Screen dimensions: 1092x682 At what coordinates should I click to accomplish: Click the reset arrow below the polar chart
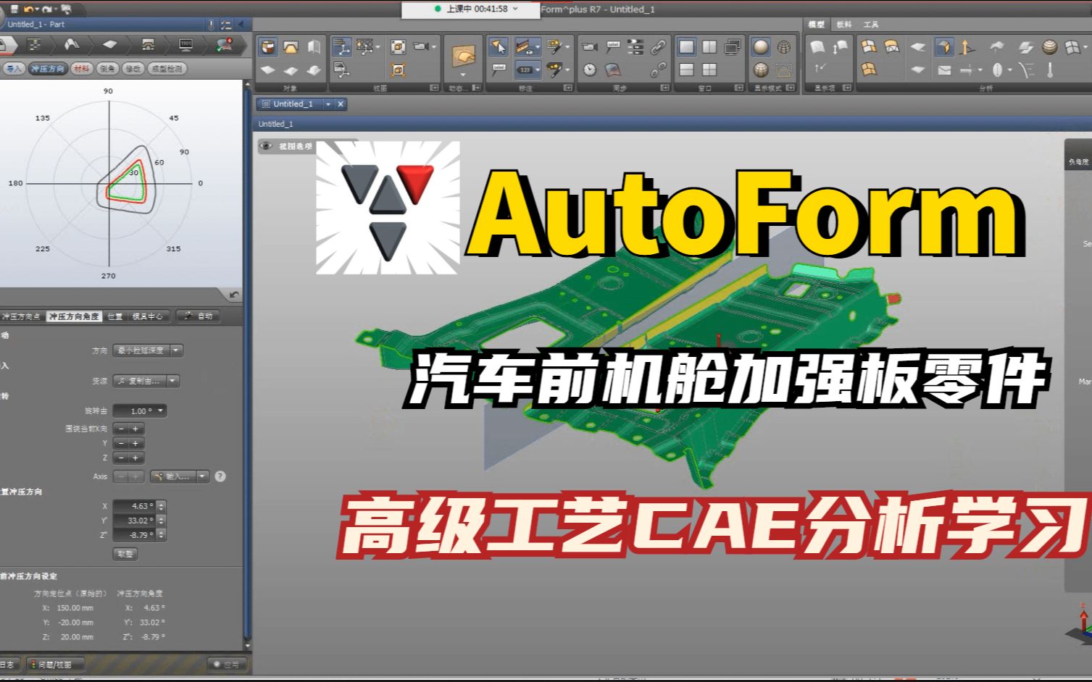(x=233, y=295)
